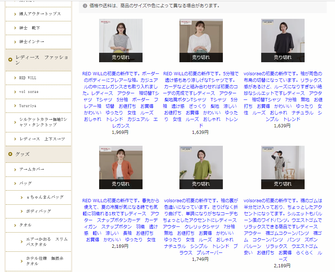Image resolution: width=335 pixels, height=272 pixels.
Task: Click the arrow icon next to Yururiya
Action: click(x=16, y=106)
